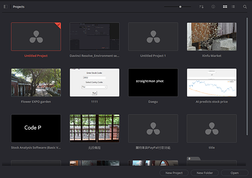Switch to list view
Image resolution: width=252 pixels, height=178 pixels.
click(233, 7)
